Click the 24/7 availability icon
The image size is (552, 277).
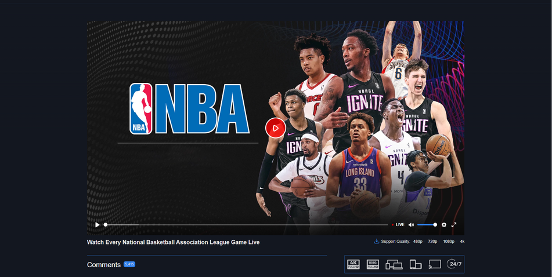pyautogui.click(x=454, y=264)
